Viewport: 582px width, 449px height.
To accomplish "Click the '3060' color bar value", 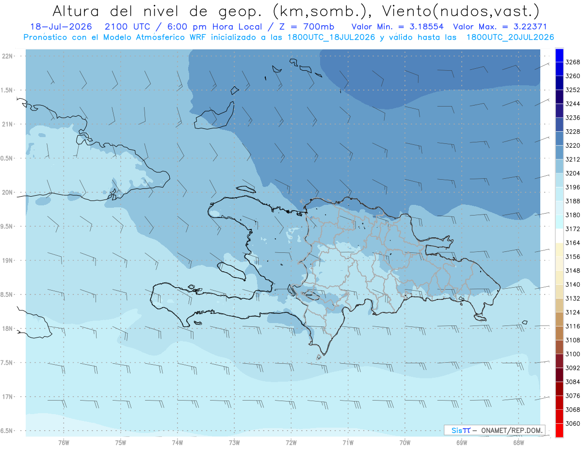I will [573, 423].
